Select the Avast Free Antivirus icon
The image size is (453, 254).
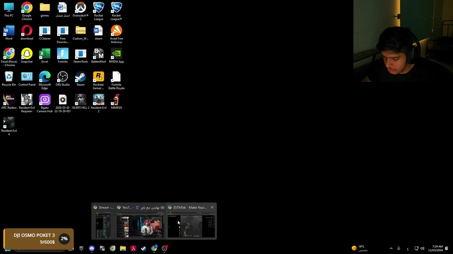click(116, 35)
